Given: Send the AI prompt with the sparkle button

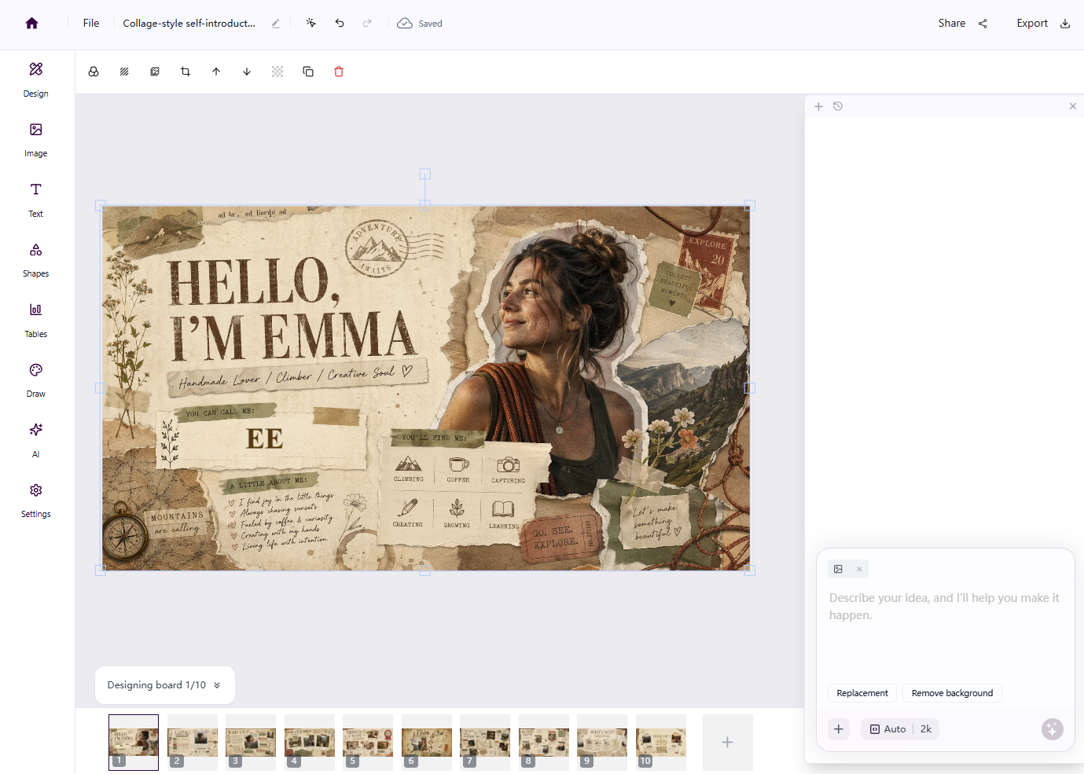Looking at the screenshot, I should 1053,729.
